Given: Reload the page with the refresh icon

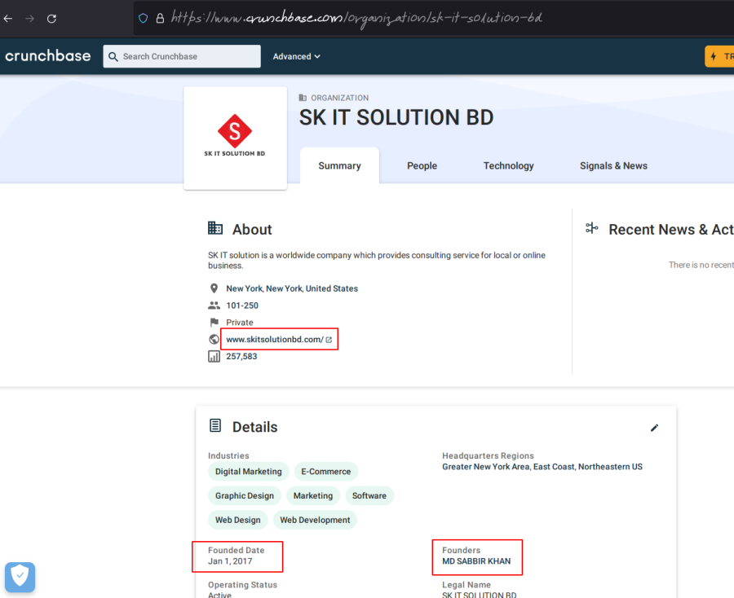Looking at the screenshot, I should [51, 19].
